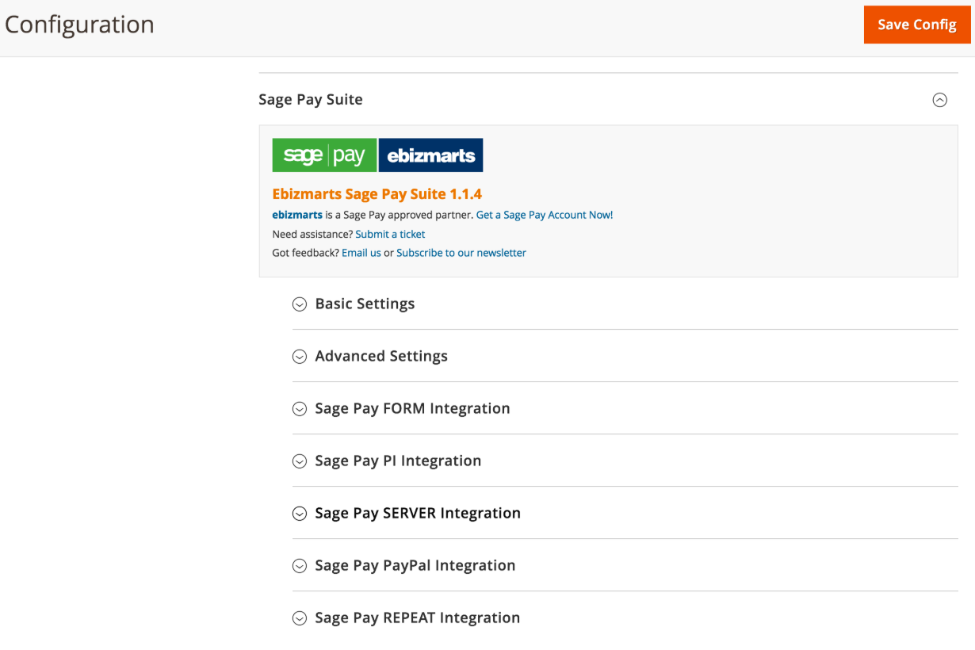The image size is (975, 650).
Task: Open the Submit a ticket link
Action: pos(390,234)
